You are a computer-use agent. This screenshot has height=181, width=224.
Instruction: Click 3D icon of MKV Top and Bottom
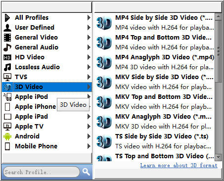(x=104, y=102)
